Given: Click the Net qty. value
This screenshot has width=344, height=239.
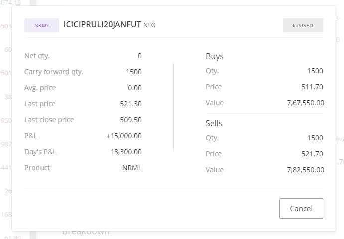Looking at the screenshot, I should coord(140,56).
